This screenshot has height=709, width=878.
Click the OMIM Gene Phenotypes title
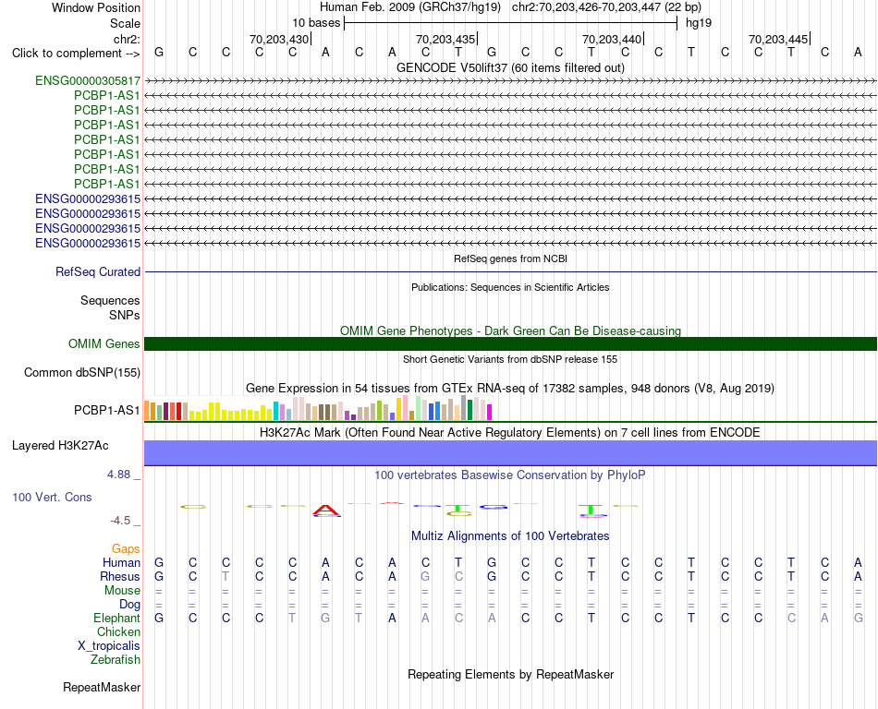[510, 331]
